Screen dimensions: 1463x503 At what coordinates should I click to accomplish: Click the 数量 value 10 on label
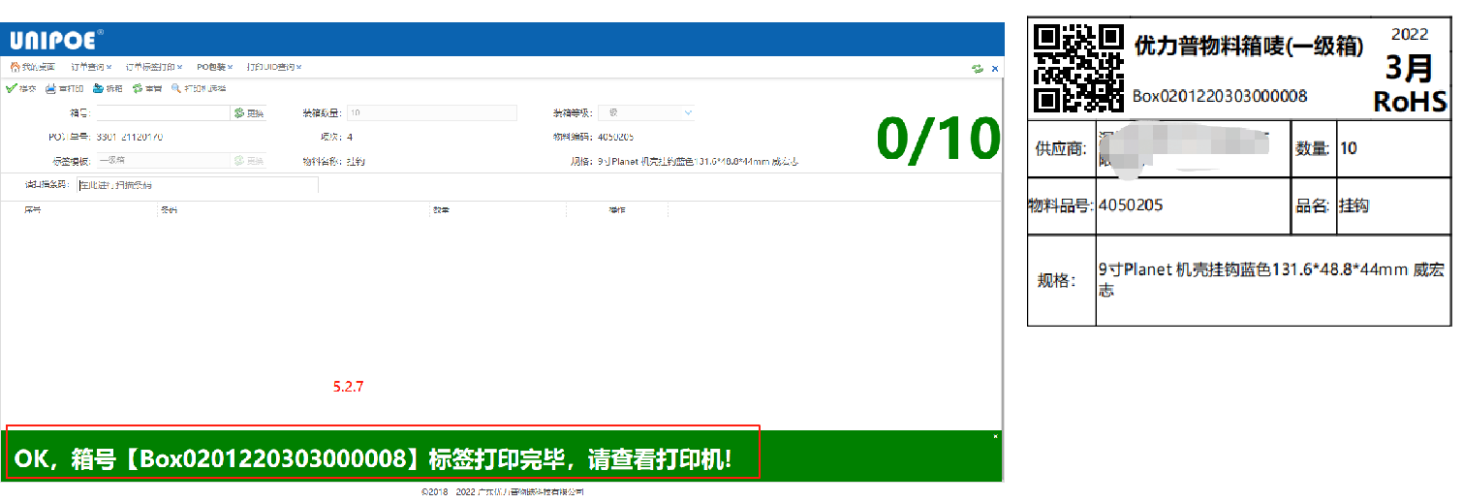click(x=1349, y=149)
